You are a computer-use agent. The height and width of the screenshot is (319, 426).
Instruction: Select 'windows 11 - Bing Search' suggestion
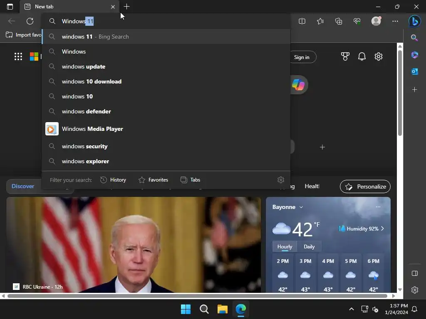coord(166,37)
